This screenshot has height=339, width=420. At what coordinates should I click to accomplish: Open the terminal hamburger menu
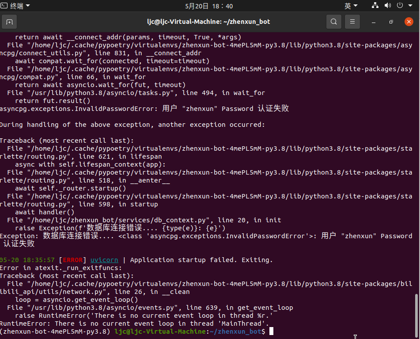click(352, 21)
